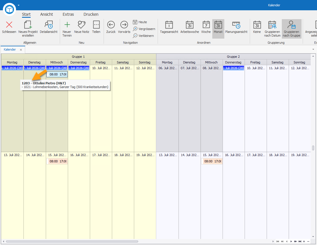Open the Drucken ribbon tab
The image size is (317, 245).
(x=91, y=14)
